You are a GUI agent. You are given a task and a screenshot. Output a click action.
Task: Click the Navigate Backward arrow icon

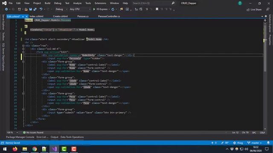point(6,9)
